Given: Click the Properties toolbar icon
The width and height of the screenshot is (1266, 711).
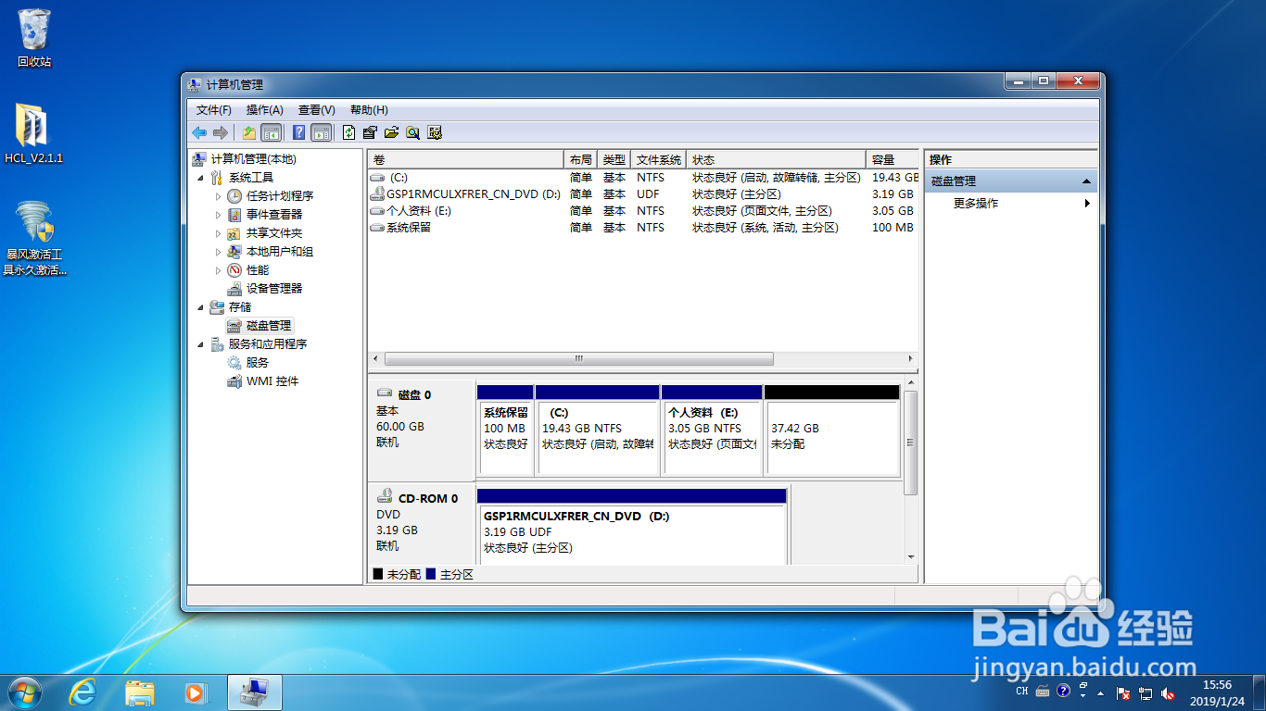Looking at the screenshot, I should 371,132.
